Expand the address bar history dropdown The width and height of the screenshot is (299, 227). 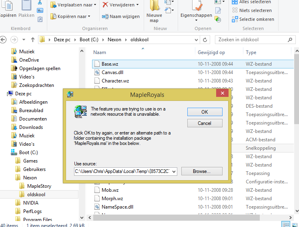pyautogui.click(x=196, y=40)
